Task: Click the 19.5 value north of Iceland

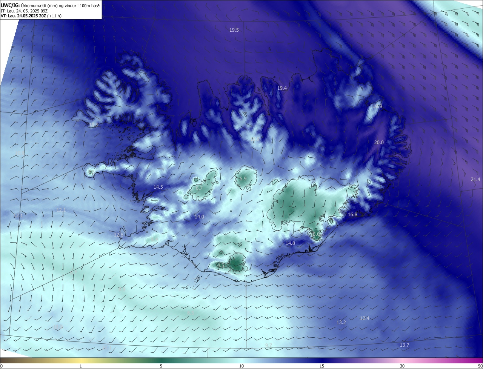Action: tap(234, 30)
